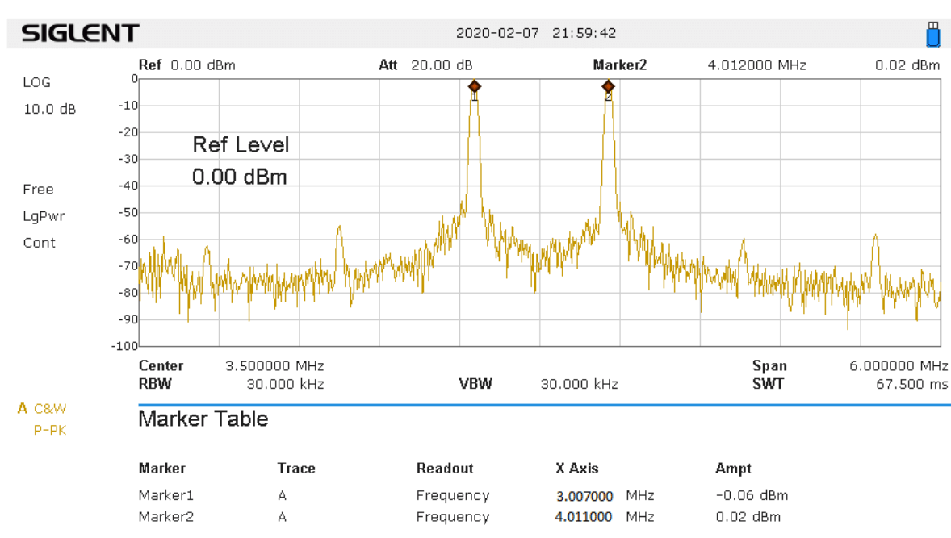Image resolution: width=951 pixels, height=538 pixels.
Task: Click the USB drive icon
Action: tap(933, 34)
